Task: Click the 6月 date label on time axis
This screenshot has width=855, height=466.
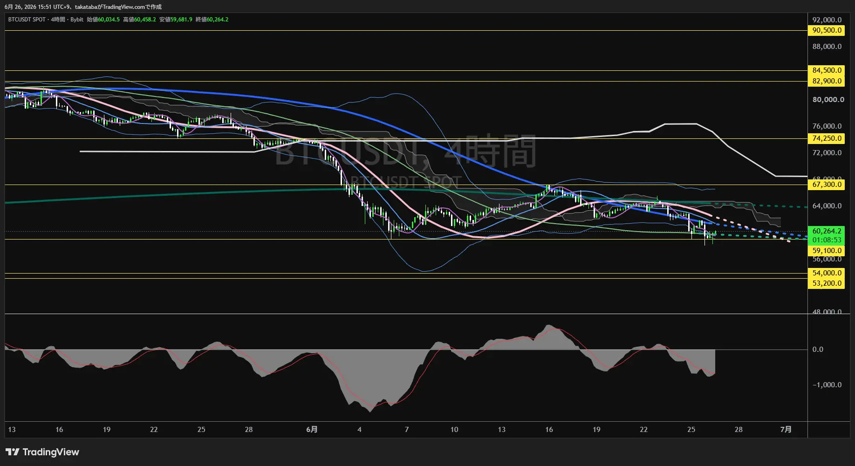Action: tap(312, 430)
